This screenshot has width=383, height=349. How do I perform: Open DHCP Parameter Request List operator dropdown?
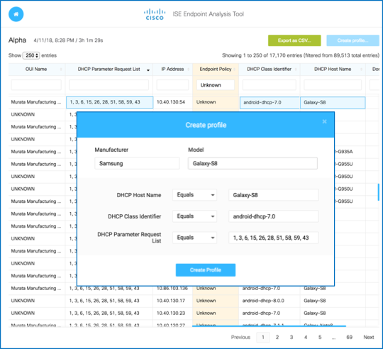(194, 238)
